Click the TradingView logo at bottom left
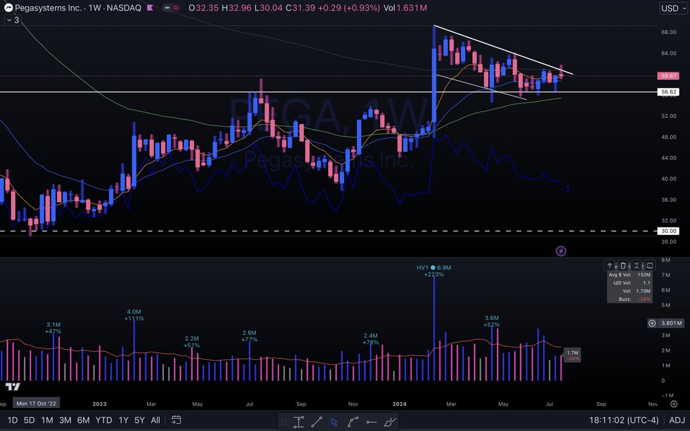The image size is (690, 431). click(x=14, y=387)
